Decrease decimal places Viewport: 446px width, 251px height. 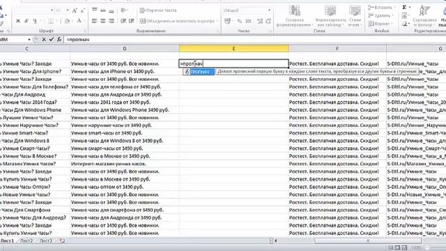pos(268,21)
